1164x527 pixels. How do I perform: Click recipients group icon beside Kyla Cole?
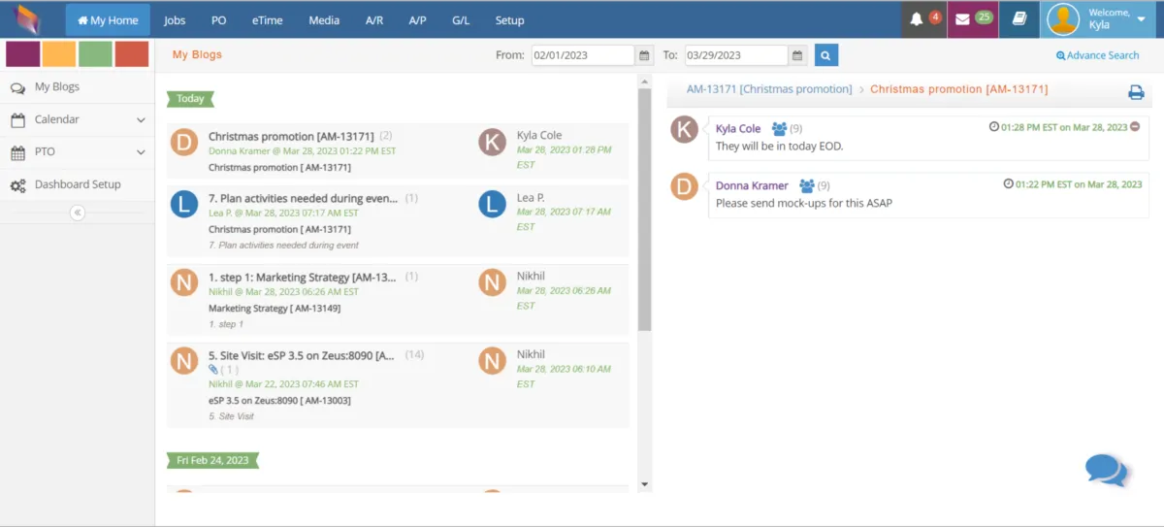click(x=779, y=128)
